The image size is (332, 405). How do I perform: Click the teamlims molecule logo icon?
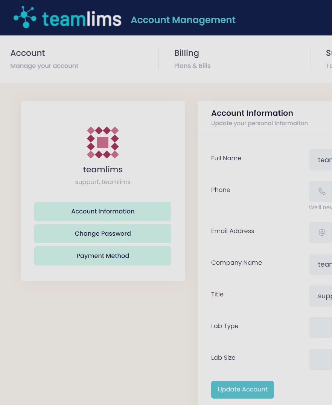(25, 17)
